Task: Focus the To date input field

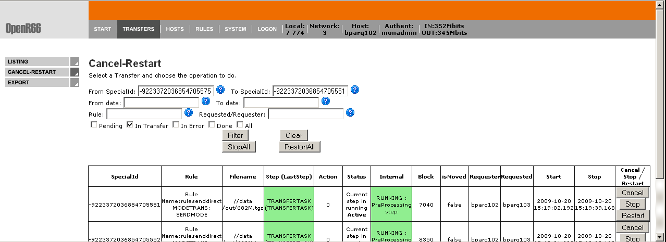Action: coord(281,103)
